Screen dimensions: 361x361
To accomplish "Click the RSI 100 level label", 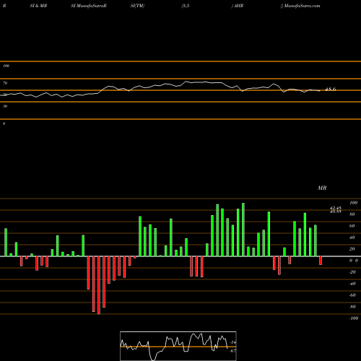I will click(x=6, y=66).
